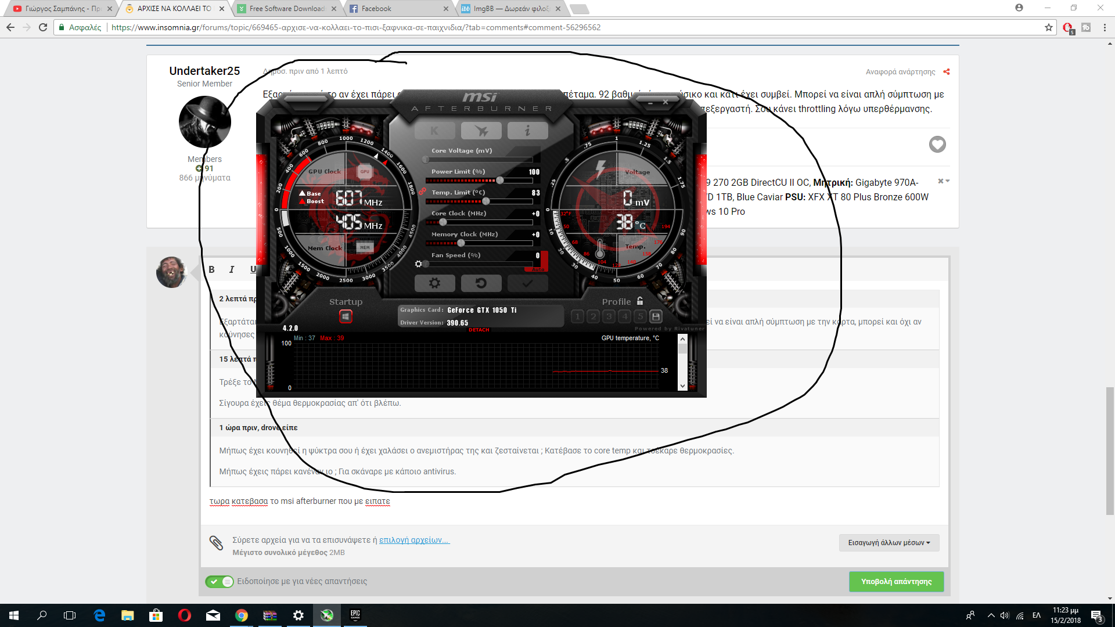Switch to the ImgBB browser tab

[x=511, y=9]
